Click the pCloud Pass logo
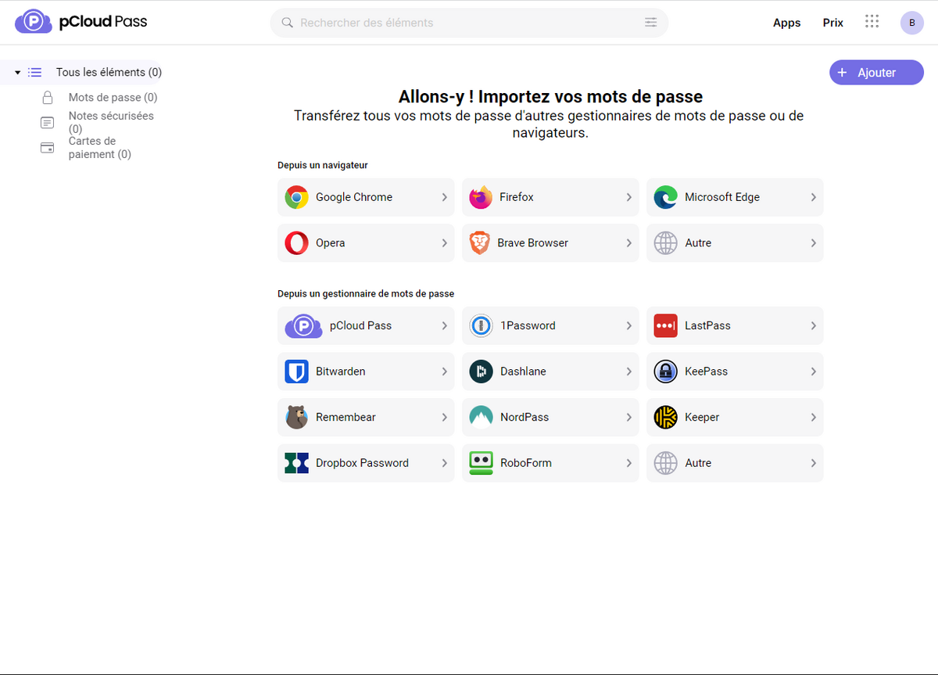 pyautogui.click(x=81, y=22)
